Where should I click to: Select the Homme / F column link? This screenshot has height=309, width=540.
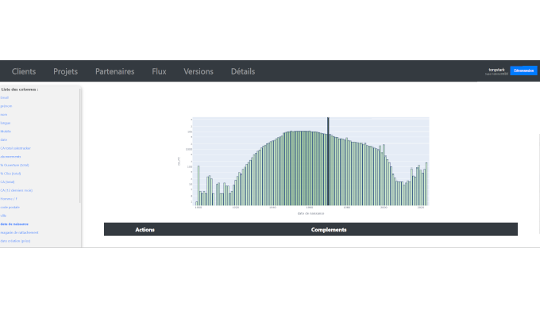(9, 199)
